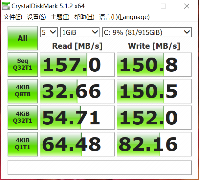Image resolution: width=199 pixels, height=180 pixels.
Task: Start the 4KiB Q1T1 test
Action: tap(23, 144)
